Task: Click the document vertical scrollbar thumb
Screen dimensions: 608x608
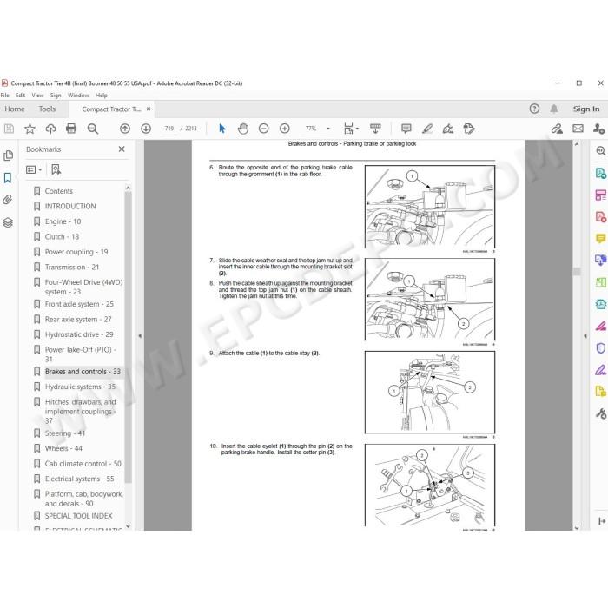Action: click(577, 271)
